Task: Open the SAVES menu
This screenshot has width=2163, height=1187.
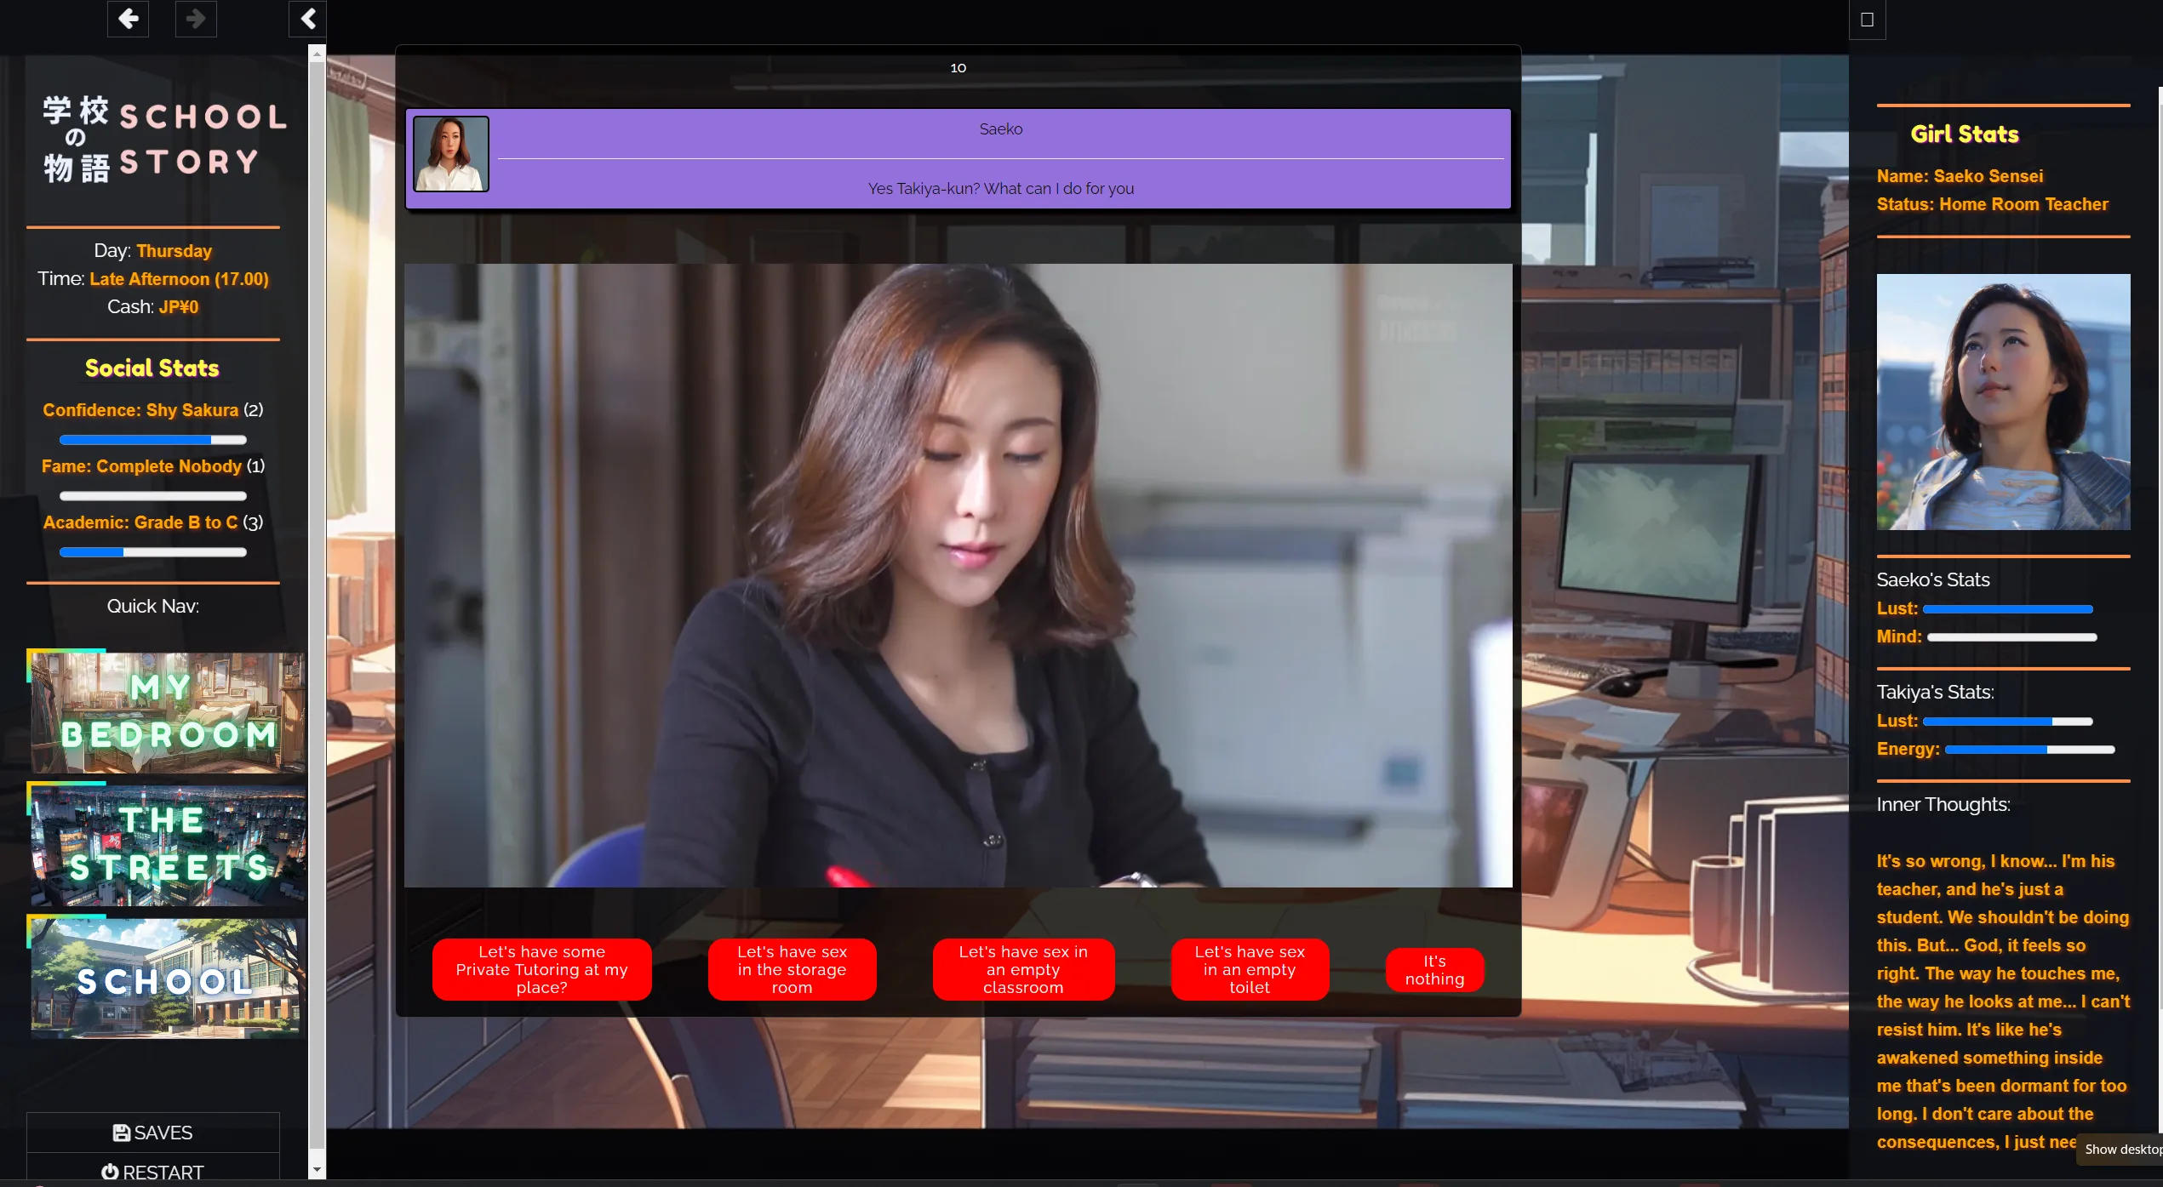Action: pos(153,1133)
